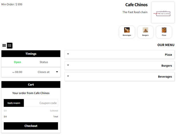Click the Cart panel header
177x135 pixels.
(x=31, y=85)
